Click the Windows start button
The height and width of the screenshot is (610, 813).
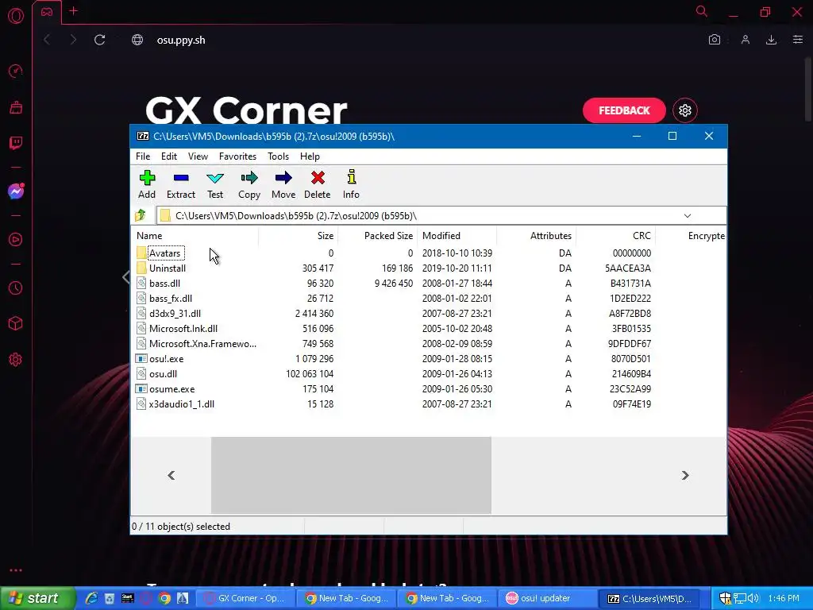click(x=37, y=598)
